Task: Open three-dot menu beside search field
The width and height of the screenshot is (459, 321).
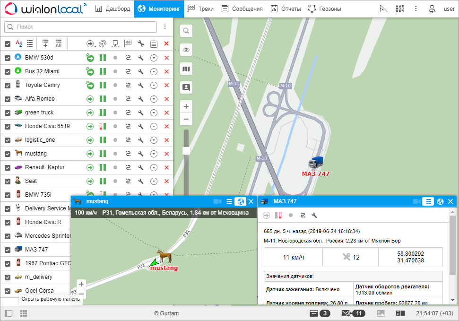Action: point(165,27)
